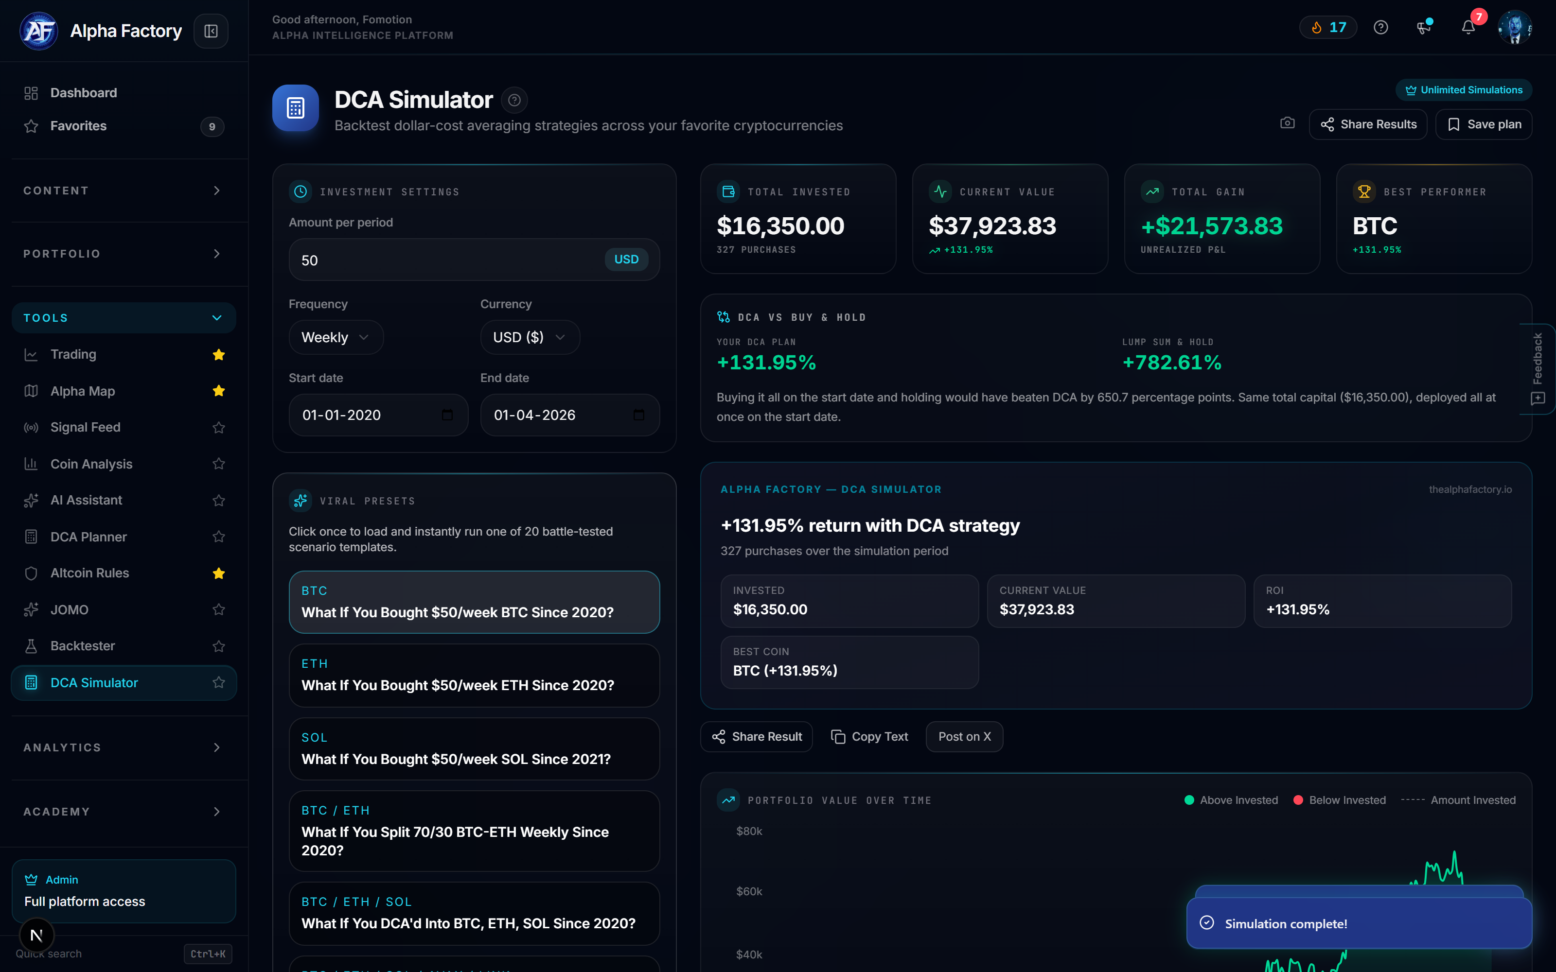Screen dimensions: 1556x972
Task: Click the DCA Simulator calculator icon
Action: [296, 108]
